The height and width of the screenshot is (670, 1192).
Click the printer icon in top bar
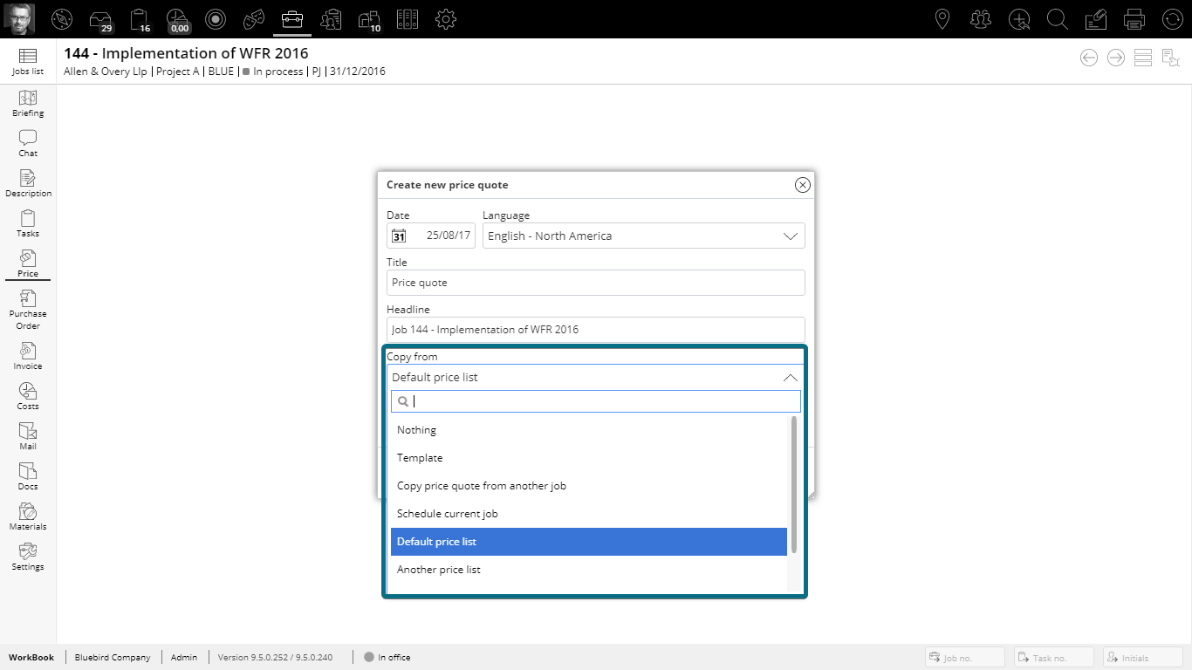[1134, 19]
